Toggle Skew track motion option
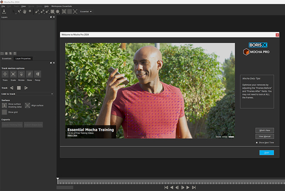 pyautogui.click(x=30, y=74)
